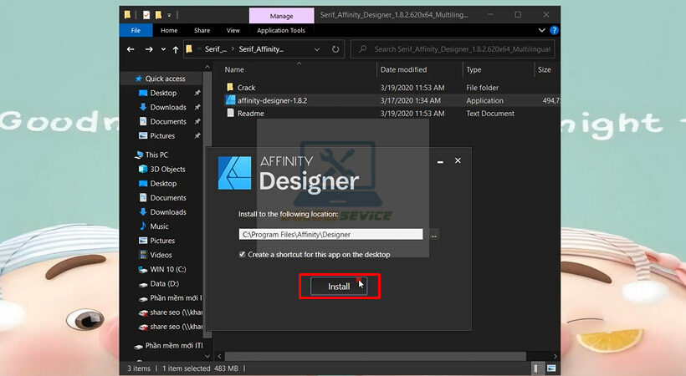
Task: Switch to large icons view in status bar
Action: pyautogui.click(x=551, y=368)
